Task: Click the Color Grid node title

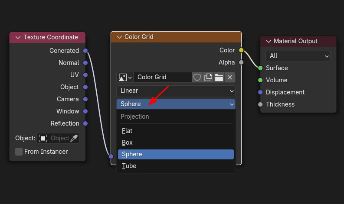Action: (x=139, y=37)
